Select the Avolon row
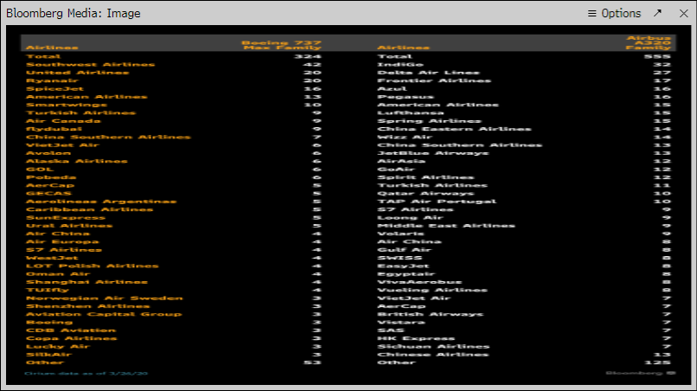 point(173,153)
